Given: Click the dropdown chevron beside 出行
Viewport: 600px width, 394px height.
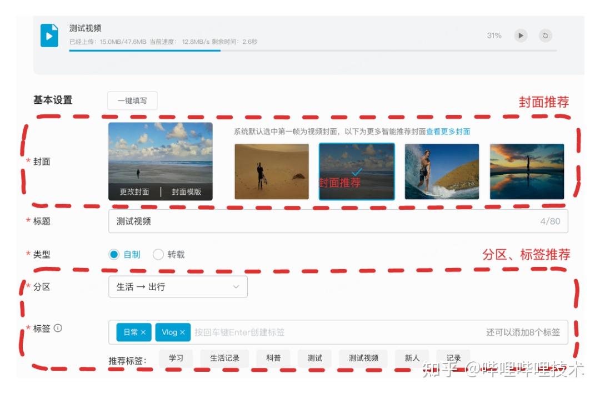Looking at the screenshot, I should (x=236, y=286).
